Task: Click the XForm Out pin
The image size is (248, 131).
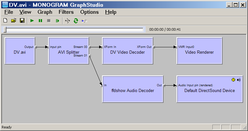Action: point(154,47)
